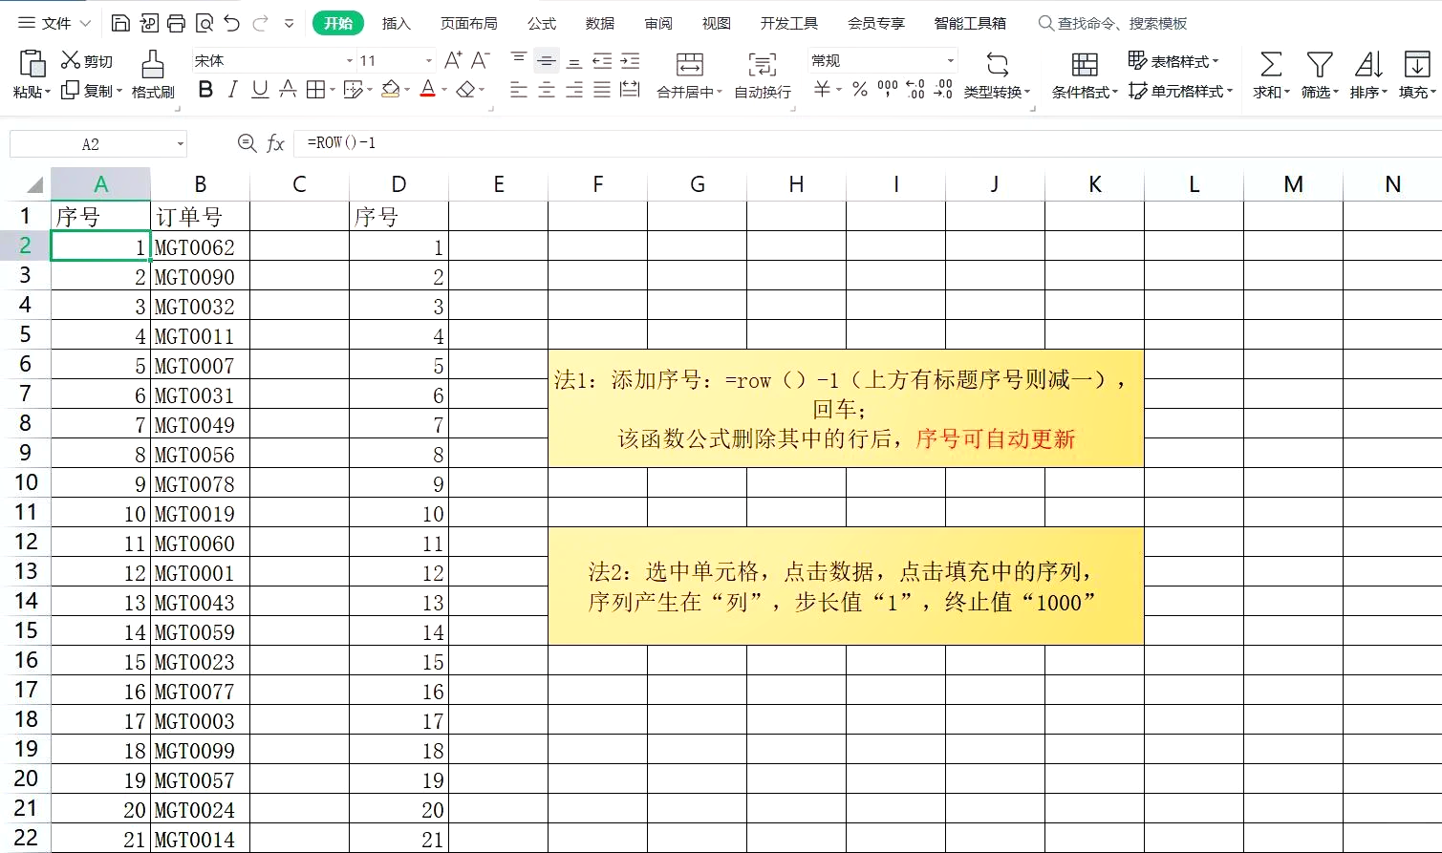Screen dimensions: 1442x853
Task: Toggle align text right
Action: pos(574,90)
